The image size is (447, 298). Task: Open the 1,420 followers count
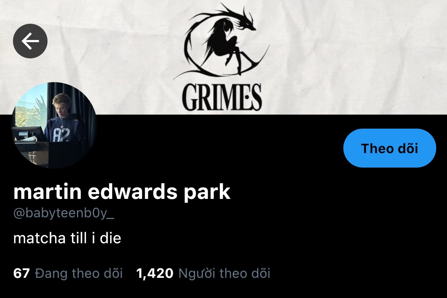coord(155,273)
